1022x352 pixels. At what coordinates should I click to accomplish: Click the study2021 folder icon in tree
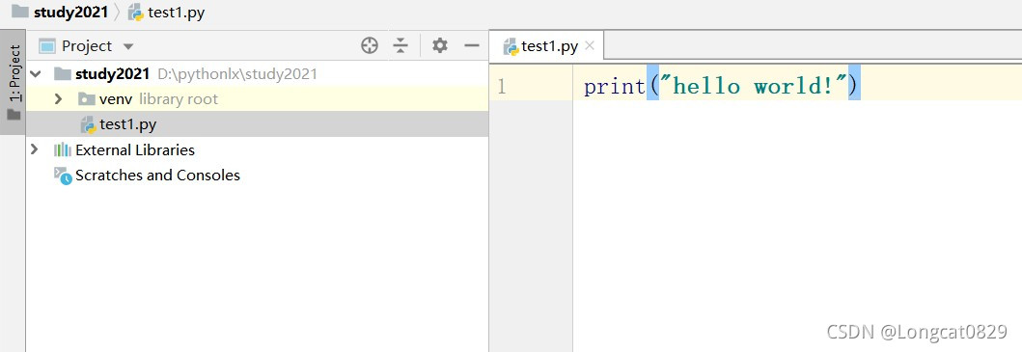point(63,73)
